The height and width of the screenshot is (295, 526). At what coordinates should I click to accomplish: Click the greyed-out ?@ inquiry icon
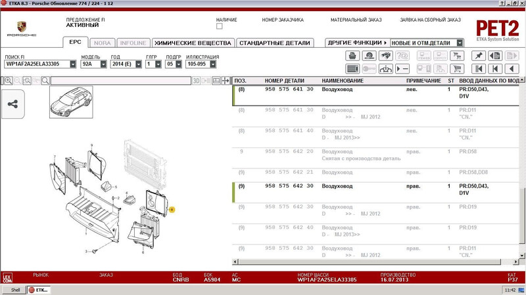coord(402,56)
